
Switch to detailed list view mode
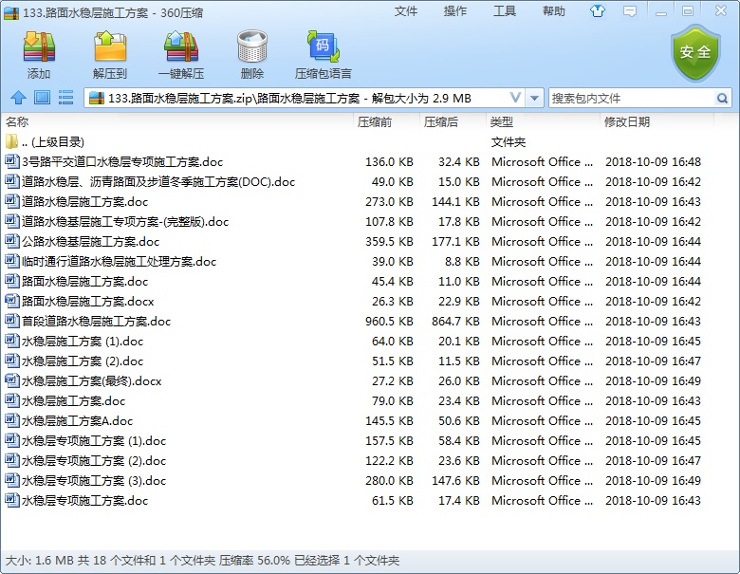pyautogui.click(x=65, y=98)
